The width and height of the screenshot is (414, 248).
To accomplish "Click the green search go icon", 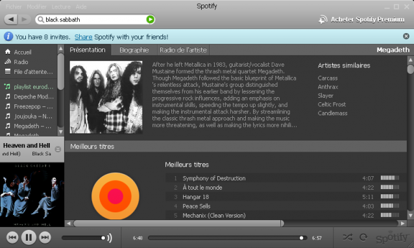I will [151, 19].
